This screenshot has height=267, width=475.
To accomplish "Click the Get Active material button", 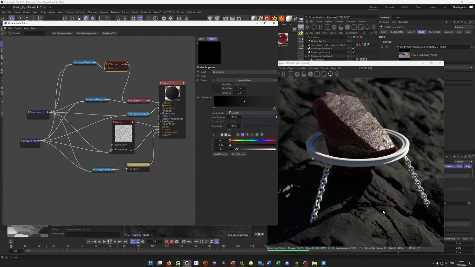I will click(62, 33).
